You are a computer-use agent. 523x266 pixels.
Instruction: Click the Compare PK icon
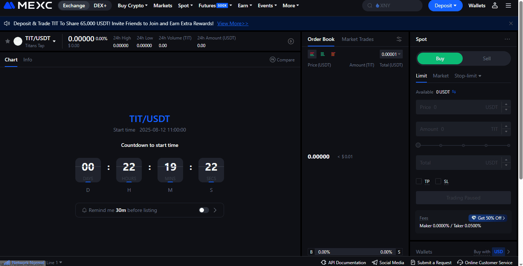272,60
